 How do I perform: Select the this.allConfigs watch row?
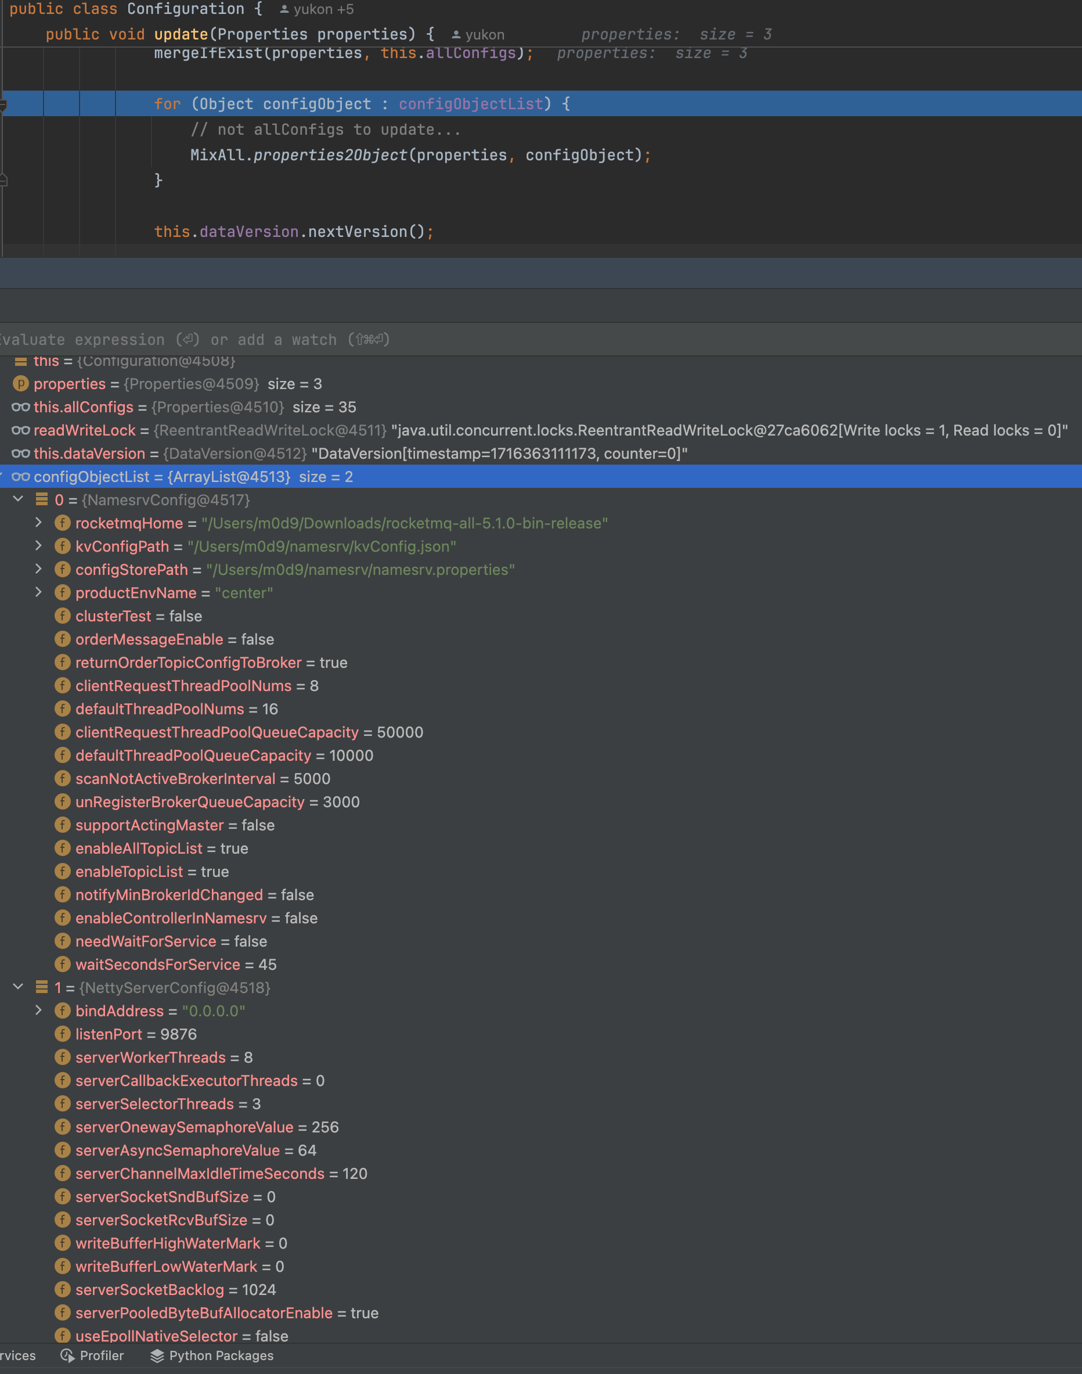541,407
